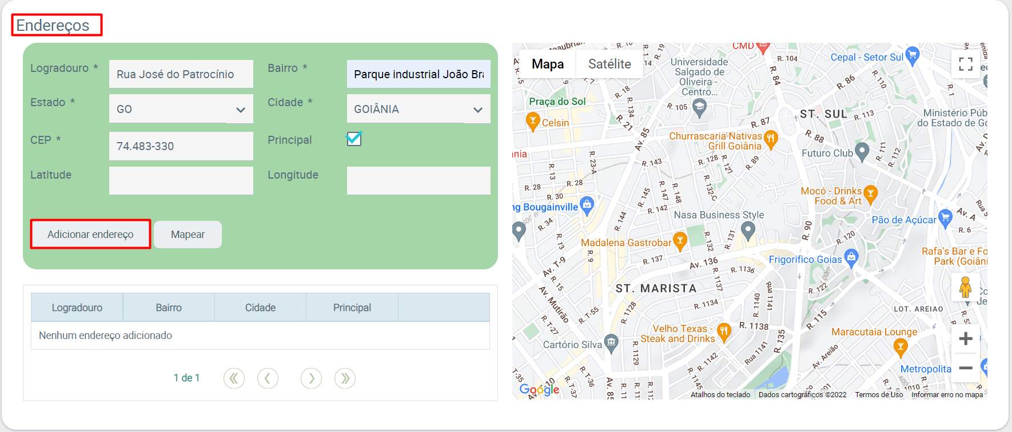Click ST. SUL label on map
The height and width of the screenshot is (432, 1012).
tap(823, 114)
